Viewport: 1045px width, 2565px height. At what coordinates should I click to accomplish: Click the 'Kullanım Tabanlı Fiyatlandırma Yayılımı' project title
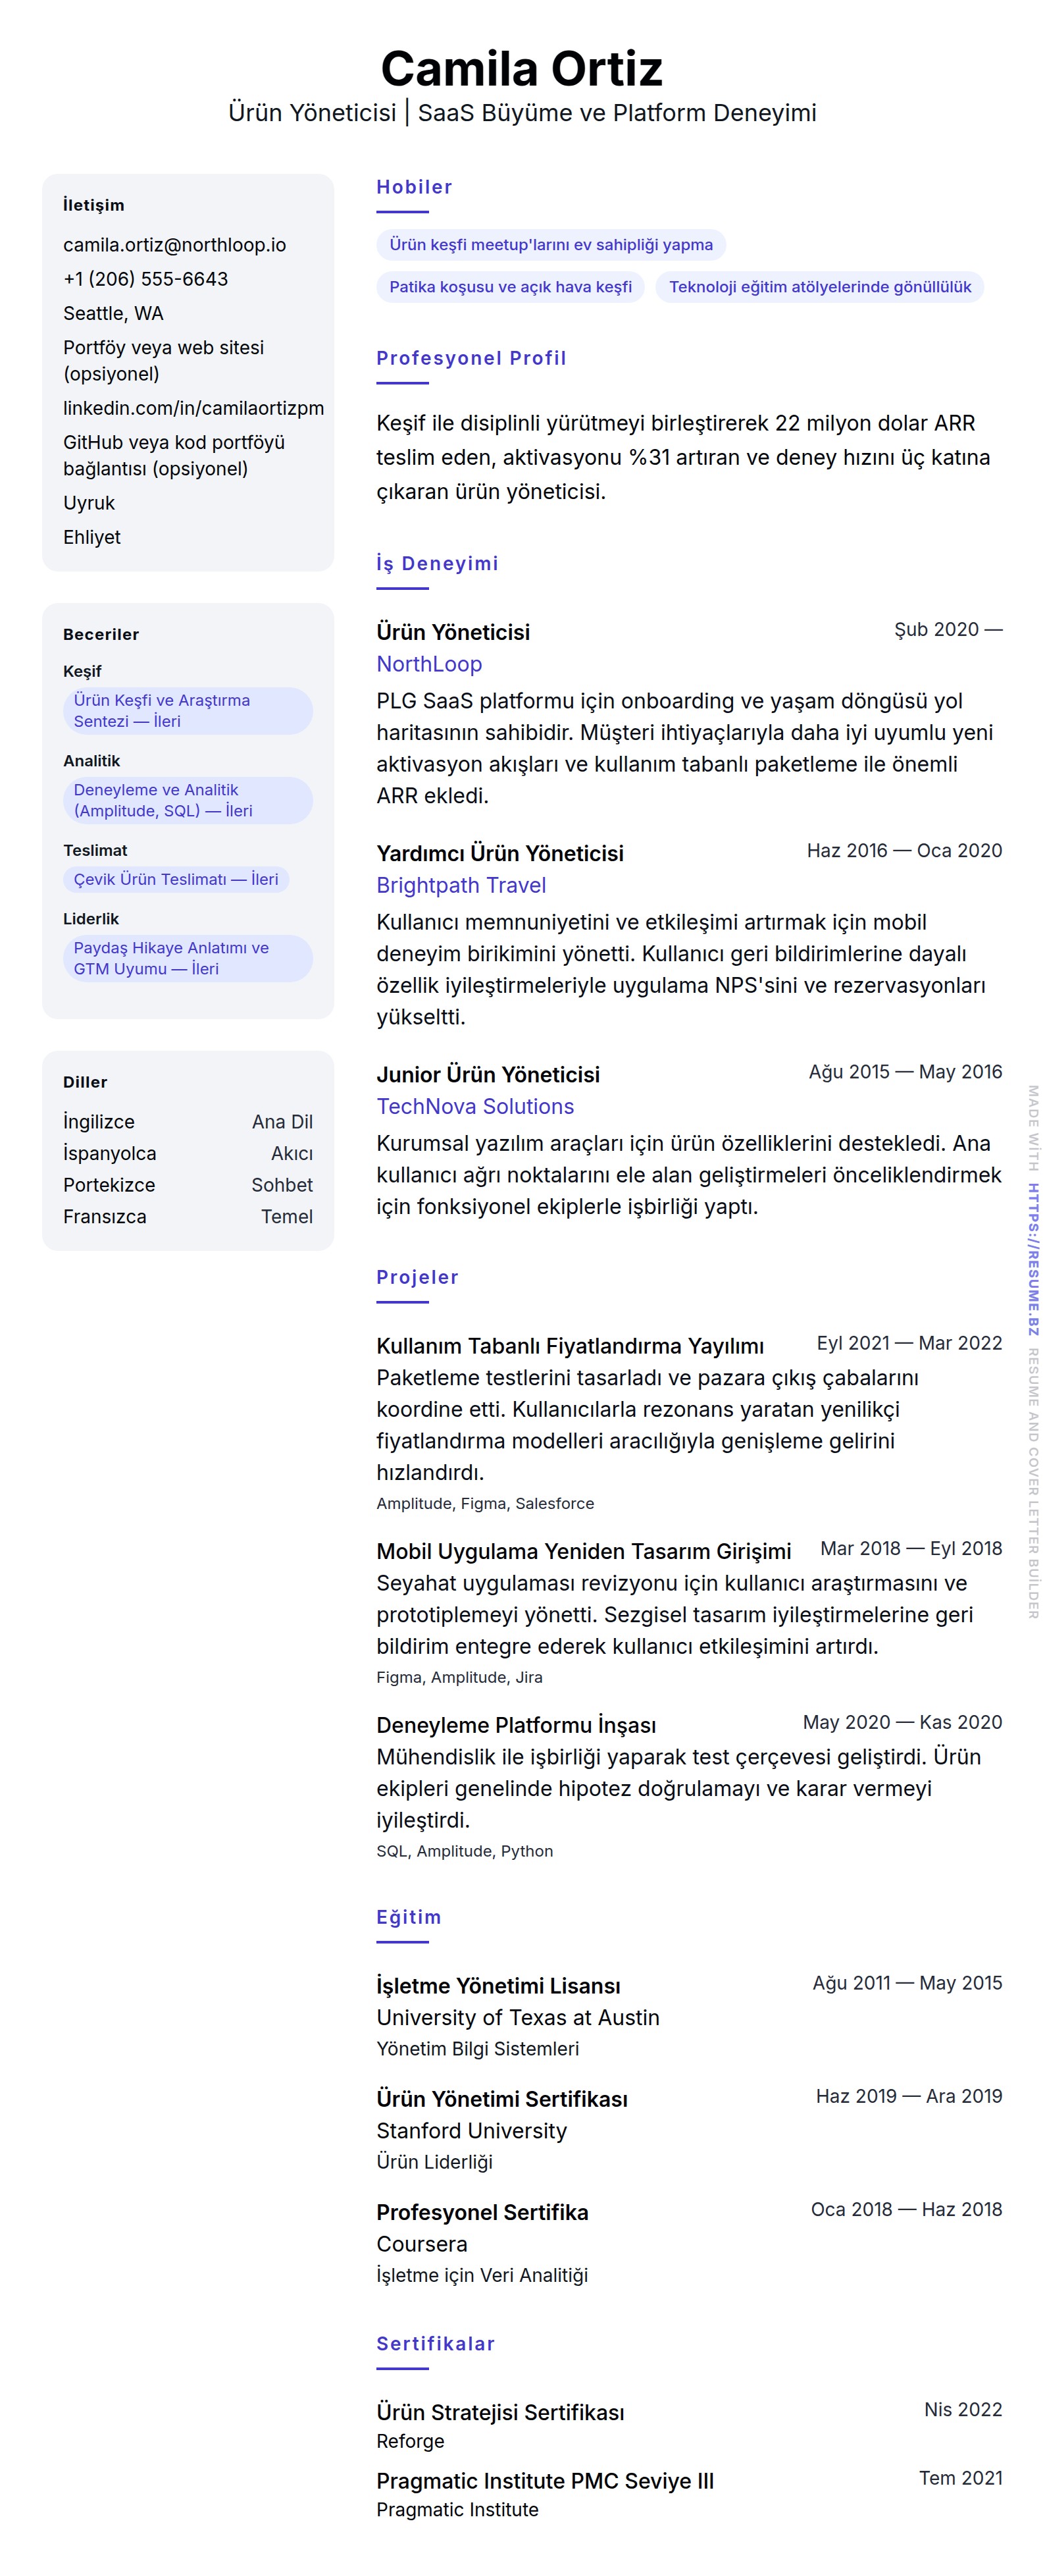pos(569,1346)
